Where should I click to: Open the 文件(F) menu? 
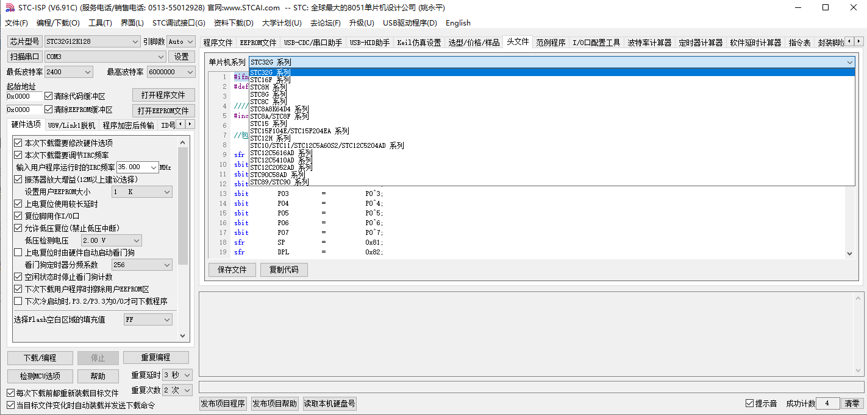[x=16, y=23]
